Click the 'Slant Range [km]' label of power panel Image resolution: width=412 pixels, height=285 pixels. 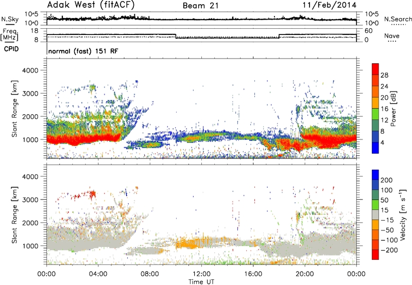(x=14, y=109)
